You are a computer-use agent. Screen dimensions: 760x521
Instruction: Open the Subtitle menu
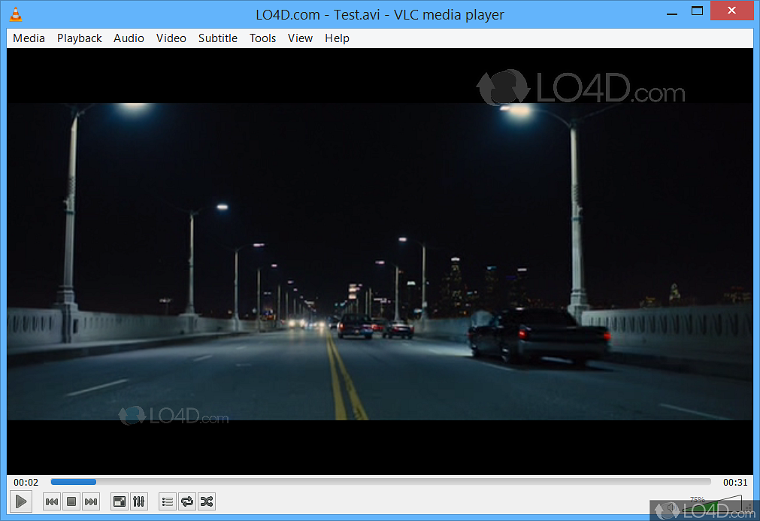click(218, 38)
